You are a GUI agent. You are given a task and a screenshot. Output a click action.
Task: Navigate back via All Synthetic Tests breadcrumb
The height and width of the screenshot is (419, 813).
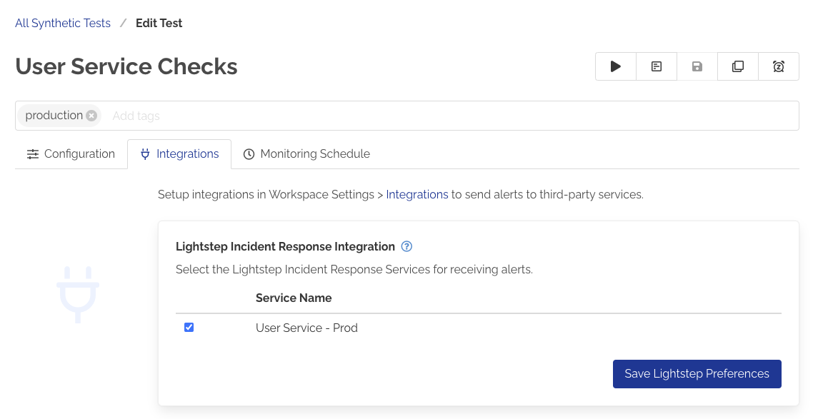pyautogui.click(x=63, y=23)
